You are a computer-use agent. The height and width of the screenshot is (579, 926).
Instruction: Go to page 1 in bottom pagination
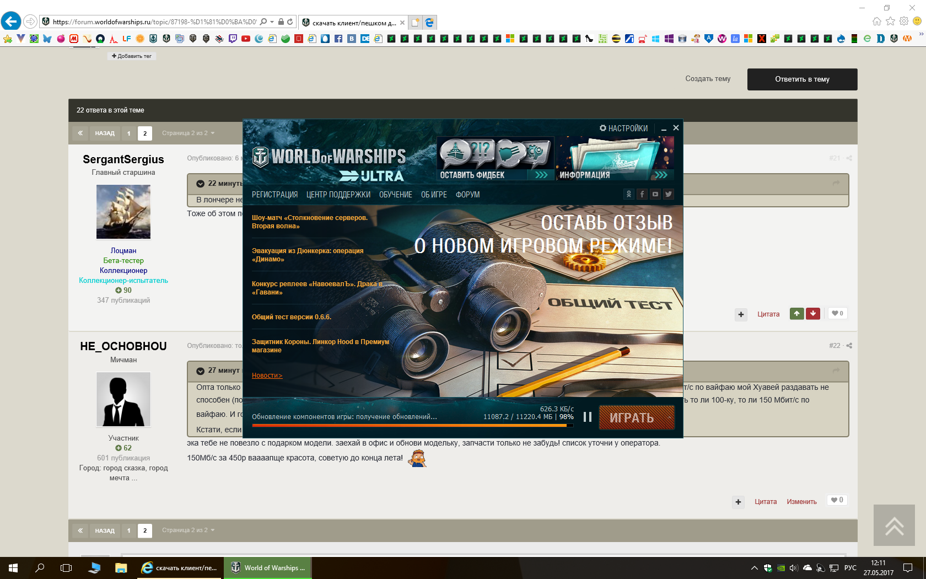click(x=129, y=530)
